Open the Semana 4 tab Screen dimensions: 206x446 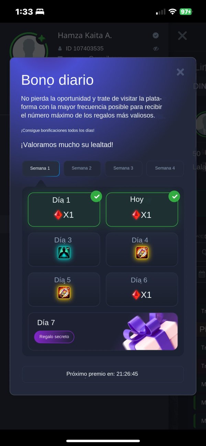click(x=165, y=168)
